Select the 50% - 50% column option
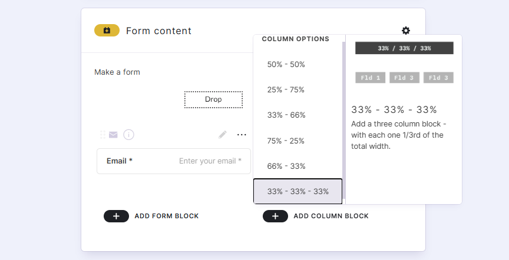509x260 pixels. [x=286, y=64]
